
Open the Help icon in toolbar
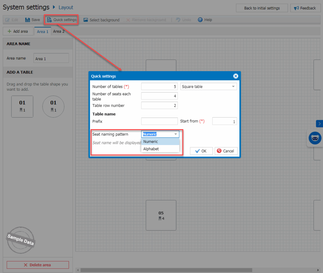200,20
